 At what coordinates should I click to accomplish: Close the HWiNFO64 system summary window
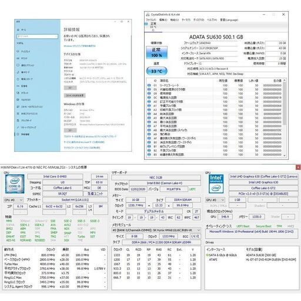pos(298,168)
